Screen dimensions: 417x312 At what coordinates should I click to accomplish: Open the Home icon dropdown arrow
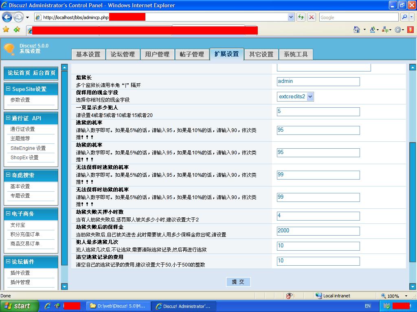[x=364, y=30]
